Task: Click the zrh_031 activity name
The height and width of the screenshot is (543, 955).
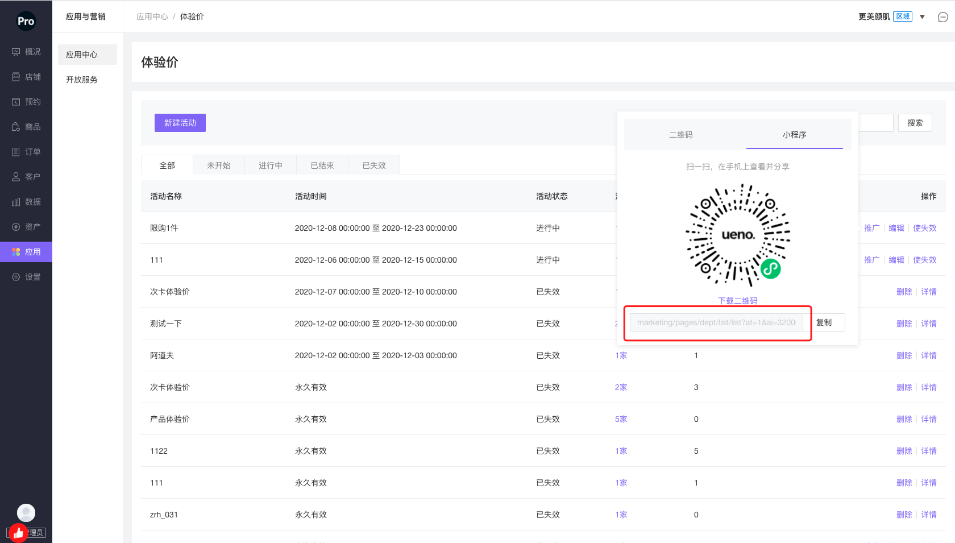Action: (164, 515)
